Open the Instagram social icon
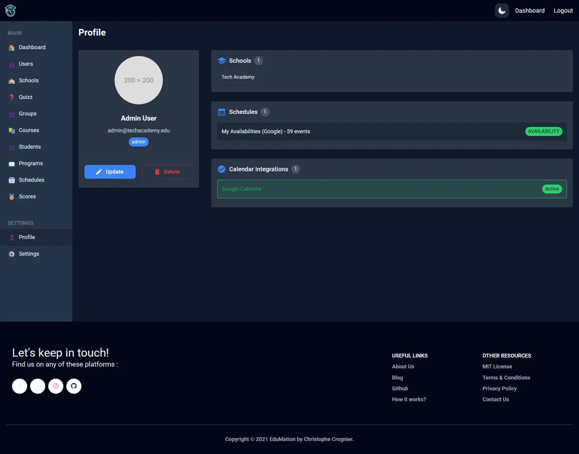This screenshot has width=579, height=454. pyautogui.click(x=56, y=386)
